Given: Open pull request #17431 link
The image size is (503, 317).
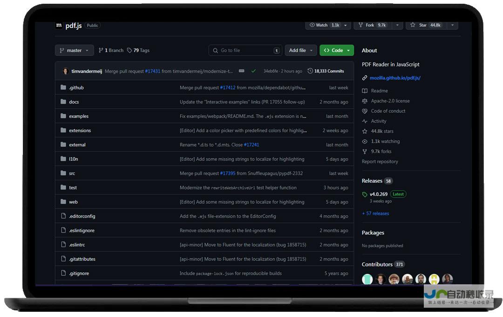Looking at the screenshot, I should [152, 71].
